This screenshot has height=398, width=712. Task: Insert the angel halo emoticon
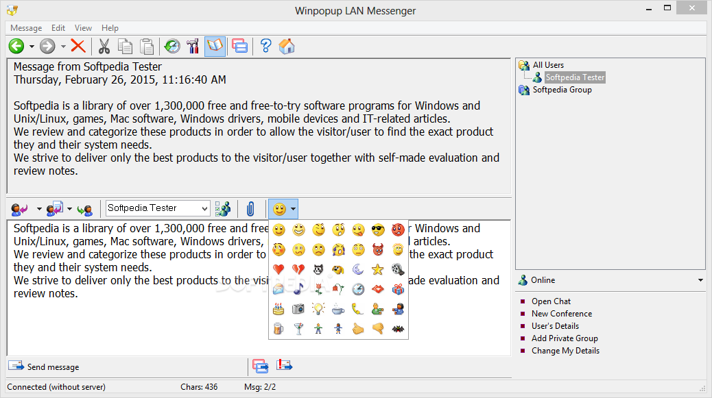(398, 249)
